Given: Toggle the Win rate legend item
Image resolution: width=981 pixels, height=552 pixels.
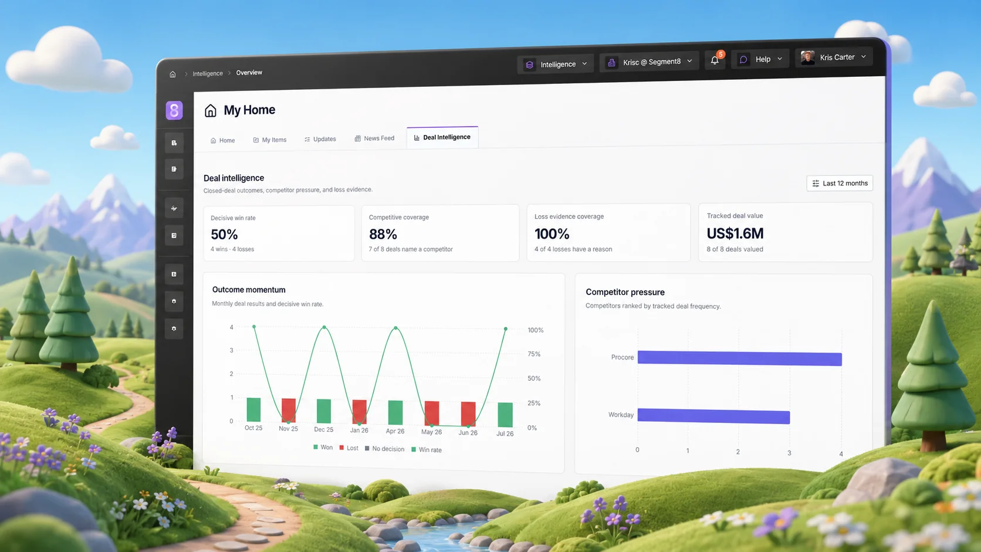Looking at the screenshot, I should coord(427,450).
